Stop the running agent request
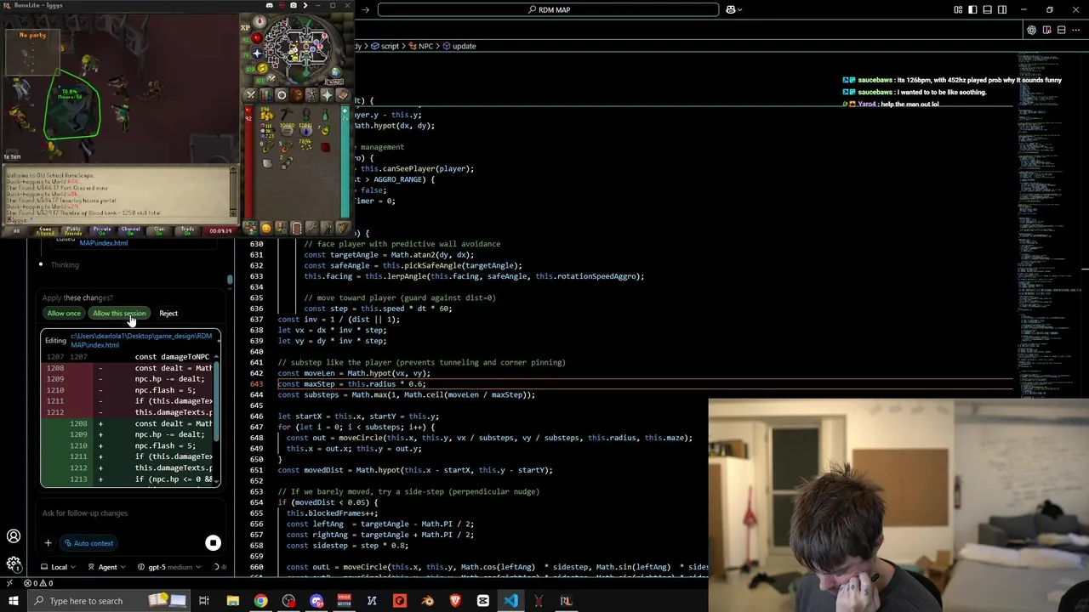1089x612 pixels. click(x=213, y=543)
